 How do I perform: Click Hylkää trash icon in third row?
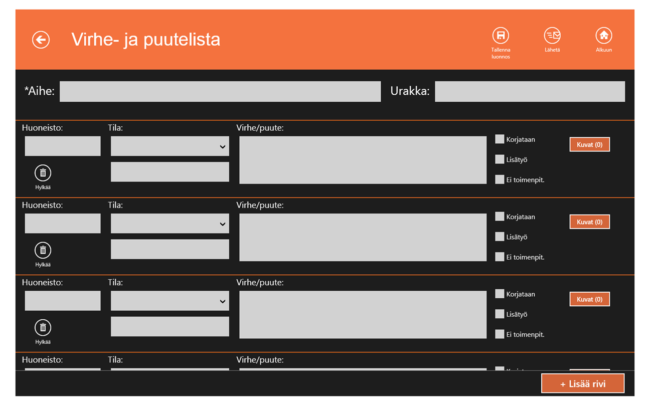[43, 327]
